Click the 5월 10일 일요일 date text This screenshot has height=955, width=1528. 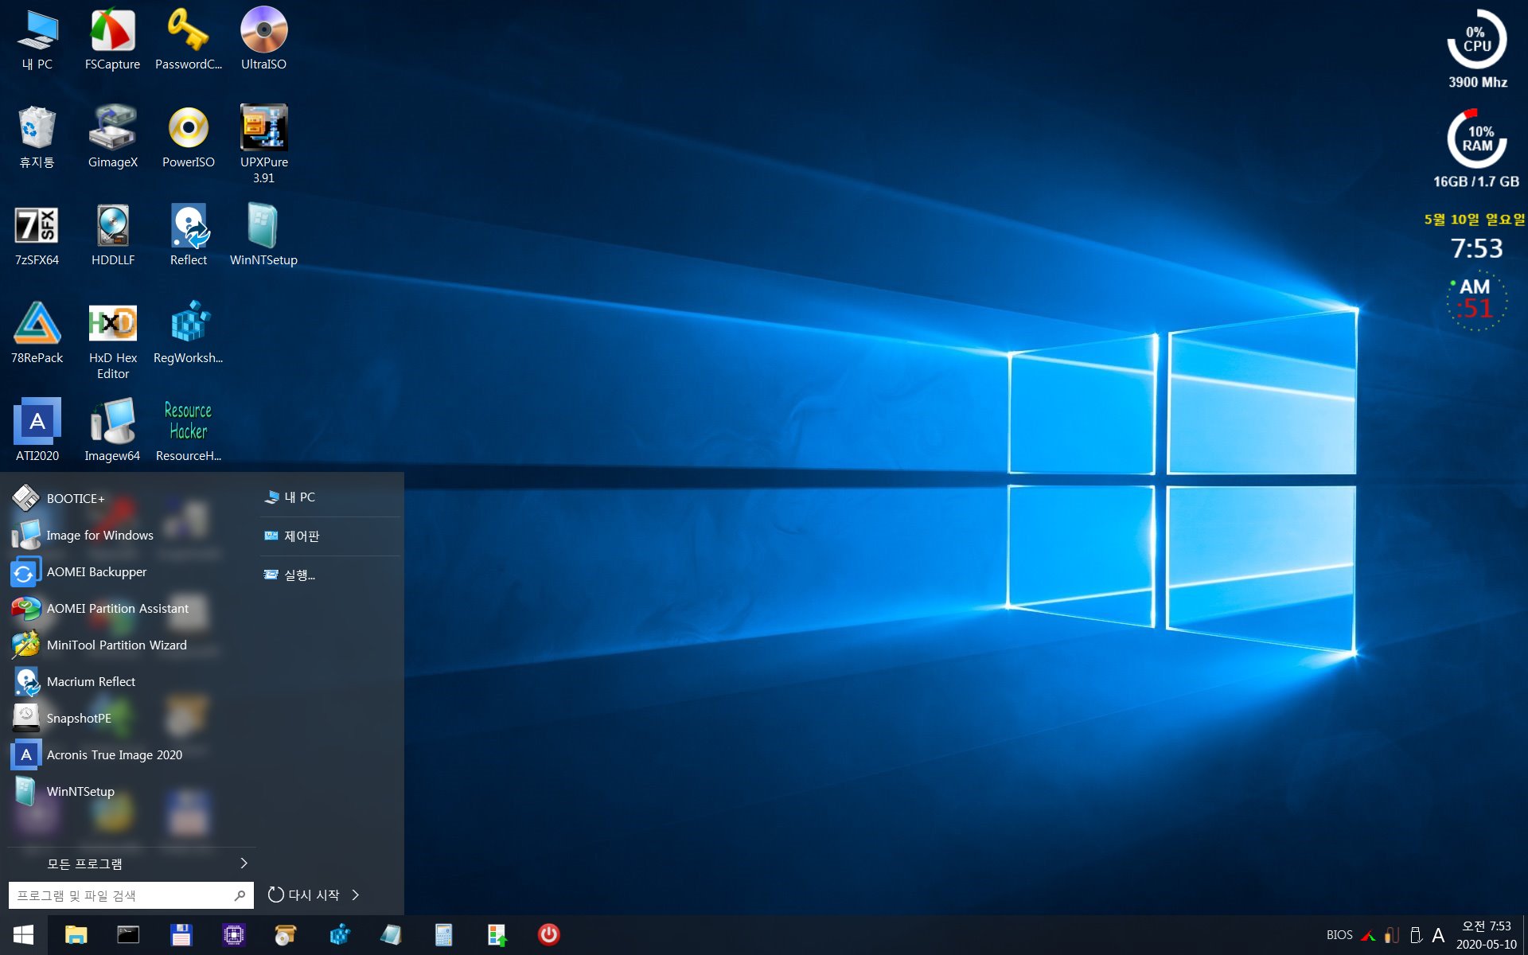point(1475,220)
